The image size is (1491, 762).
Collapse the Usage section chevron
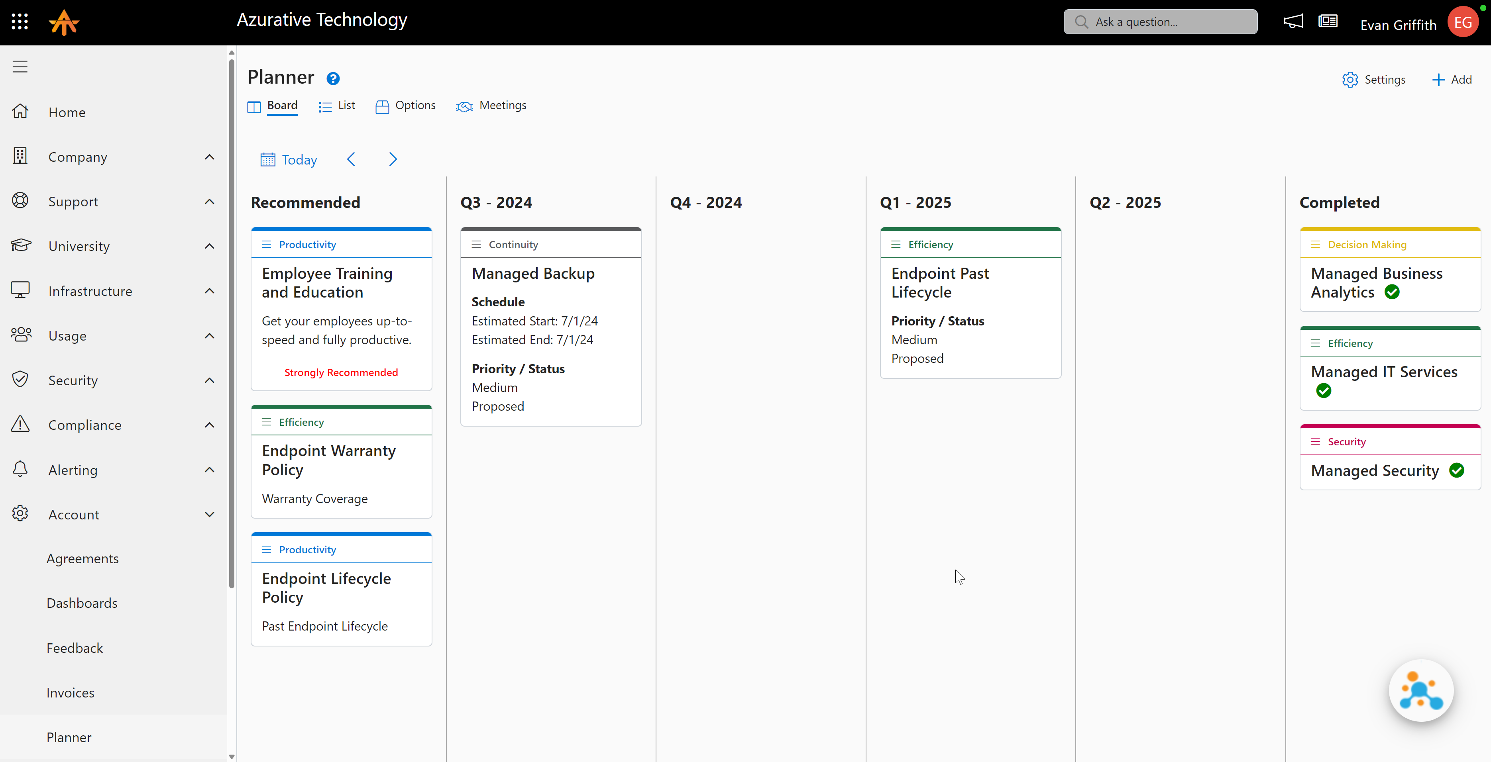point(210,335)
